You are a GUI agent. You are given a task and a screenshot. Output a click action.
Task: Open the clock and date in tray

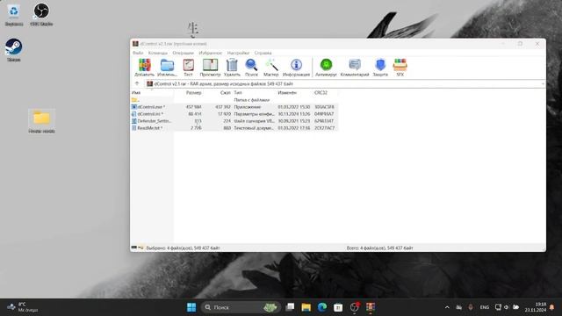click(x=536, y=307)
